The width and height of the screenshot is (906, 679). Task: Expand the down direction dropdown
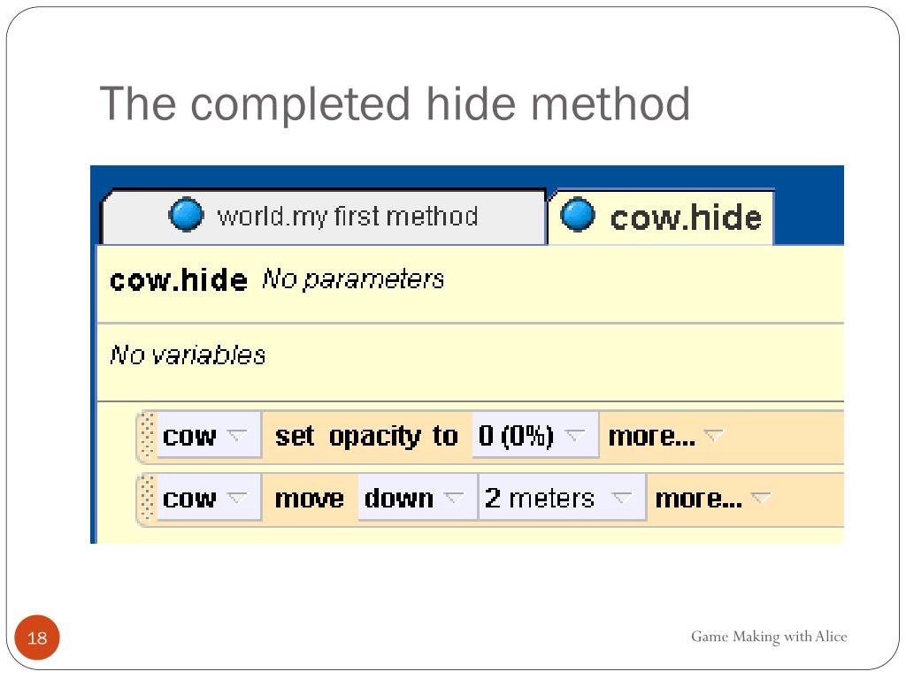pyautogui.click(x=418, y=498)
